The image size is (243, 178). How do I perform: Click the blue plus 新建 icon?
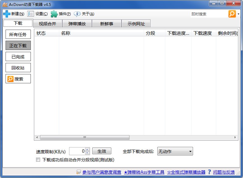coord(7,14)
